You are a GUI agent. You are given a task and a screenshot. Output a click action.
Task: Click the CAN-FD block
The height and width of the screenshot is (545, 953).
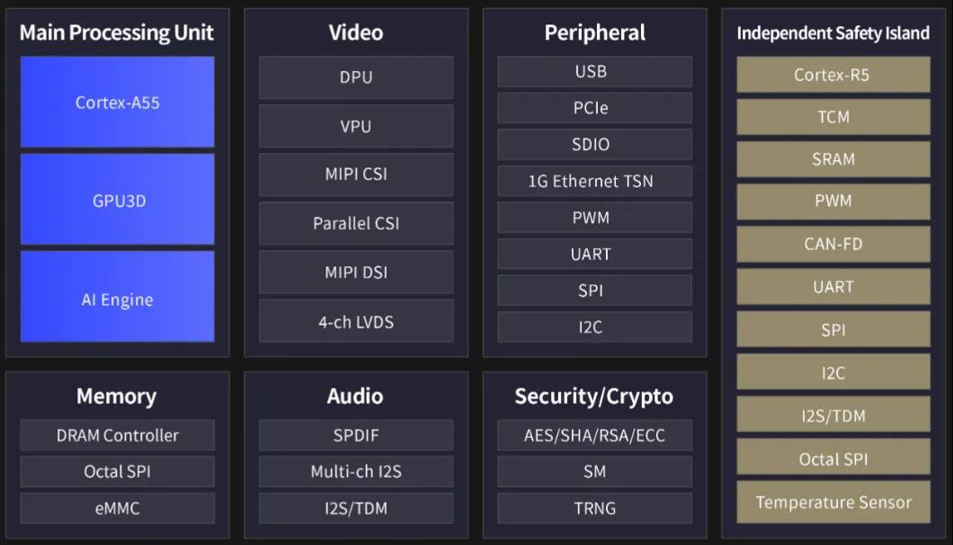(833, 245)
